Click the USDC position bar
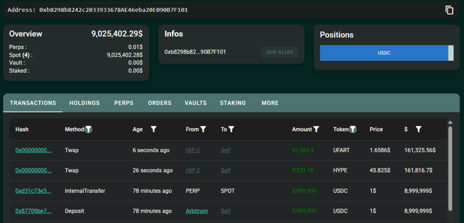This screenshot has width=464, height=223. (x=383, y=53)
